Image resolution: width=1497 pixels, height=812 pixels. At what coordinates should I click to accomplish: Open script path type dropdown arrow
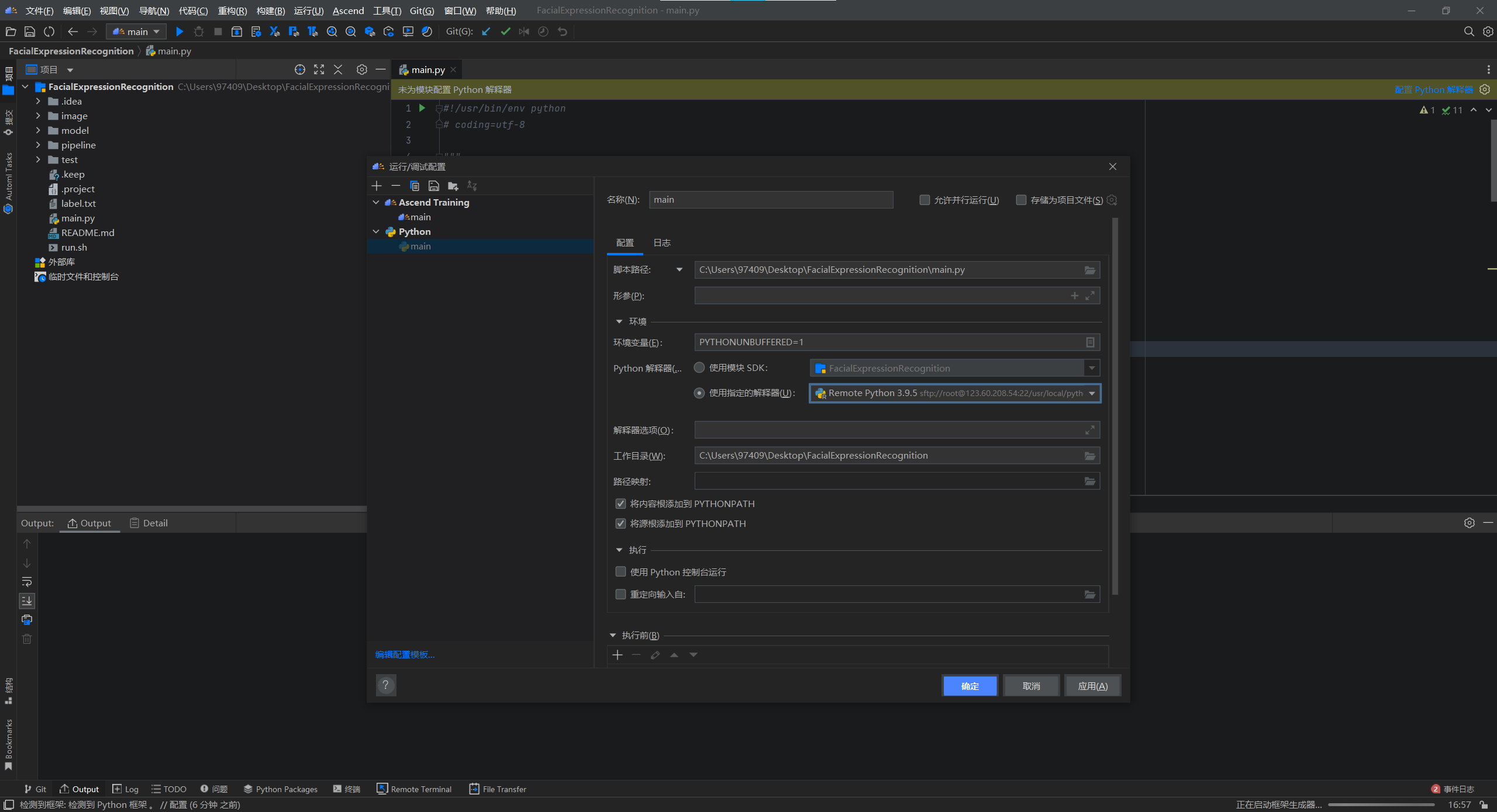[x=679, y=270]
